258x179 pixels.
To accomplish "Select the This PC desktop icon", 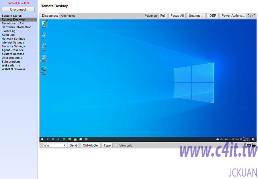I will (44, 36).
